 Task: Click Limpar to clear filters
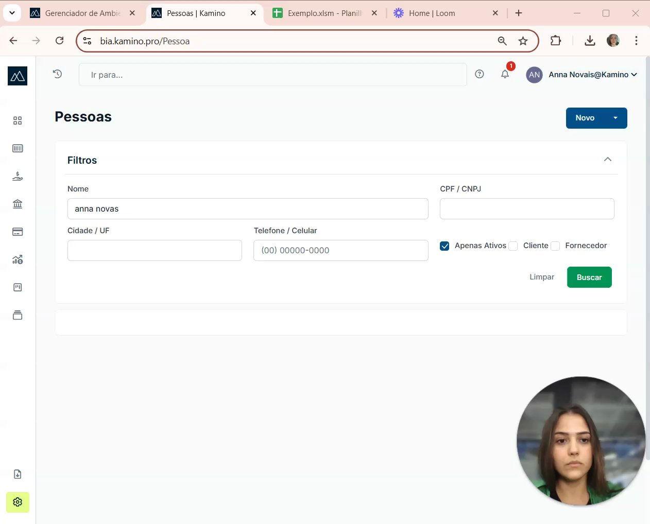(x=542, y=277)
